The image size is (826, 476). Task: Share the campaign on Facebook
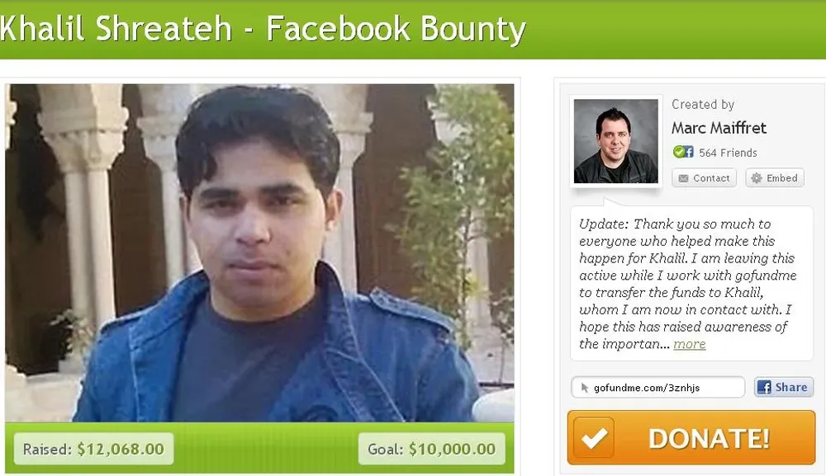tap(783, 388)
